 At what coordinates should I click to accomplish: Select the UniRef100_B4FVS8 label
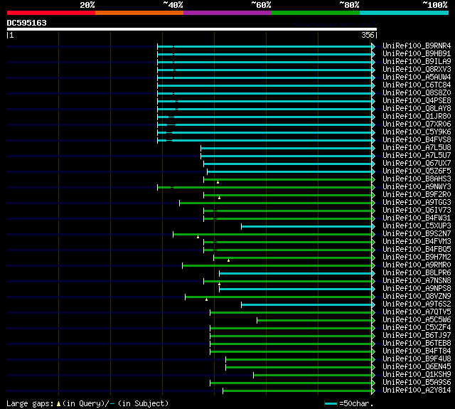click(417, 140)
